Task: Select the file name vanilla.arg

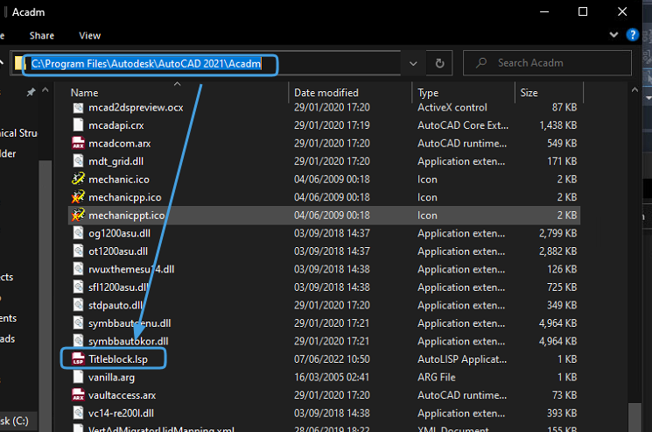Action: point(111,377)
